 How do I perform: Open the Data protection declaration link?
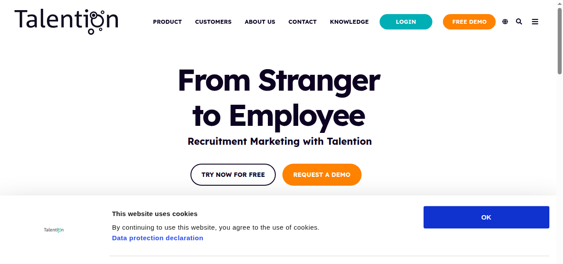click(x=157, y=238)
